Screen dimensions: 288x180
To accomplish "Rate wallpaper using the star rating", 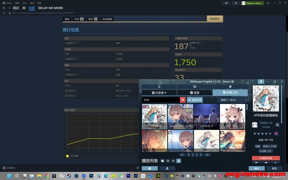I will (262, 133).
